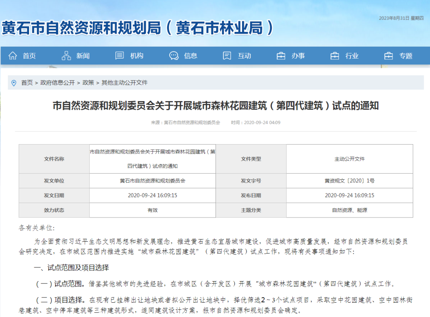Click the 自然资源、能源 table cell
Viewport: 430px width, 317px height.
350,210
